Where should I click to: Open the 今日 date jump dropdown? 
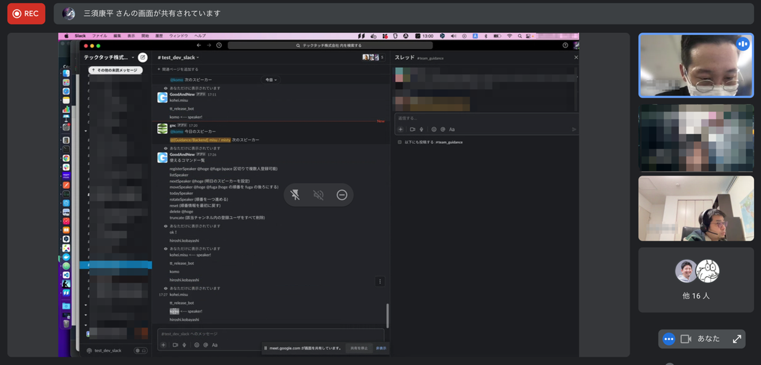pos(271,80)
